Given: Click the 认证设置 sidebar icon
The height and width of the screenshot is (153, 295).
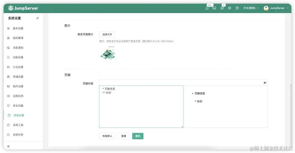Looking at the screenshot, I should coord(8,67).
